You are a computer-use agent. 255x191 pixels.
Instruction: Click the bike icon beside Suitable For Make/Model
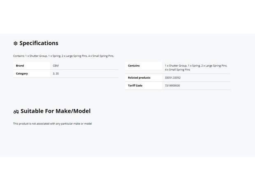pyautogui.click(x=16, y=112)
